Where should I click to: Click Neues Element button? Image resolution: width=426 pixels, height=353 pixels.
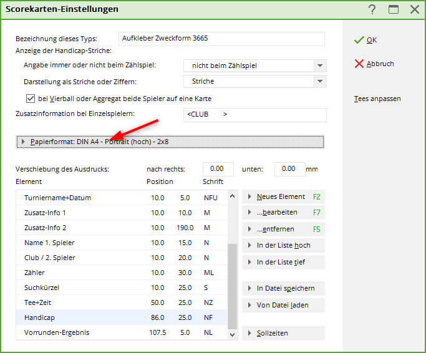[283, 196]
